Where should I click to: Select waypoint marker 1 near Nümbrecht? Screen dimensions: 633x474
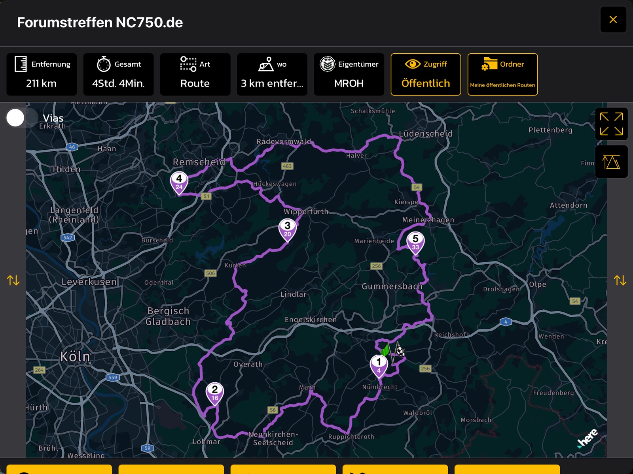tap(379, 365)
